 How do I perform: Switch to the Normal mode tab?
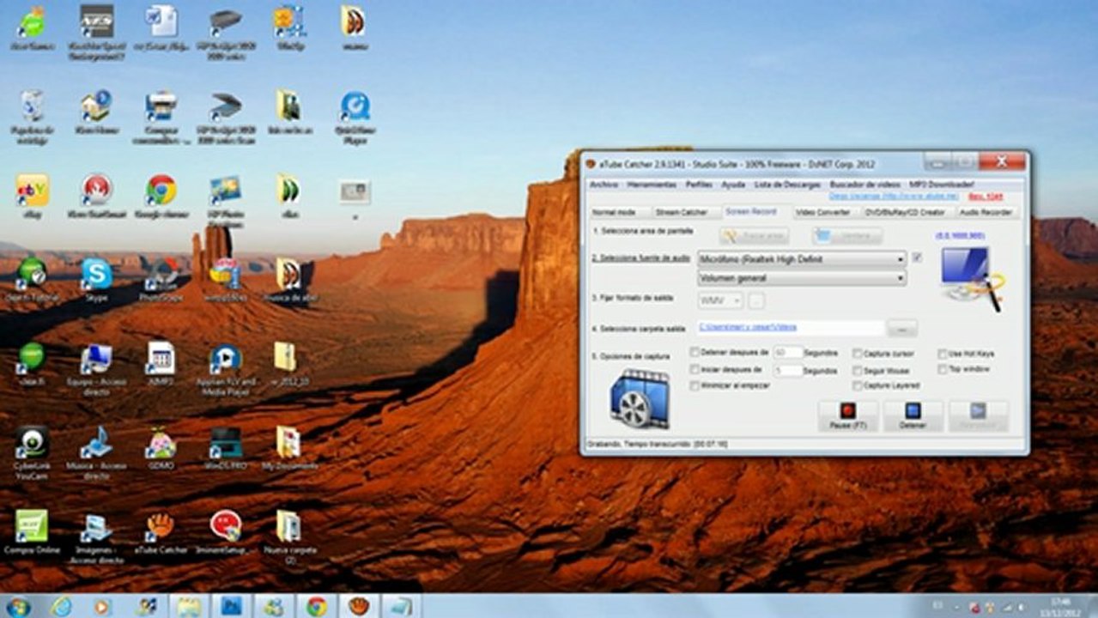pos(615,212)
